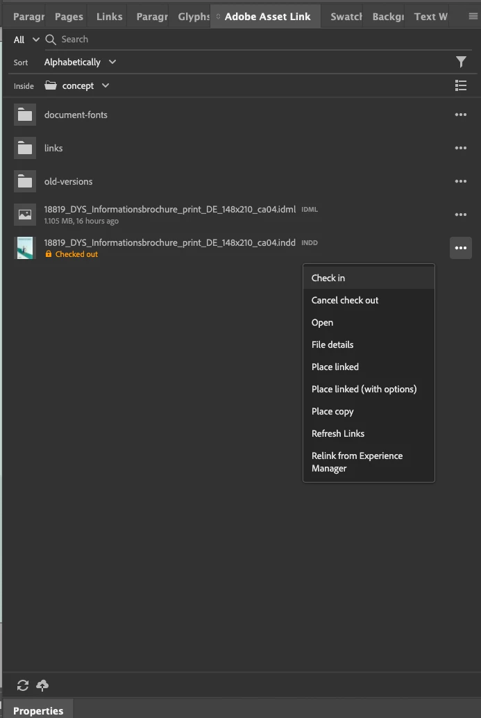Switch to the Pages tab
Image resolution: width=481 pixels, height=718 pixels.
(69, 17)
